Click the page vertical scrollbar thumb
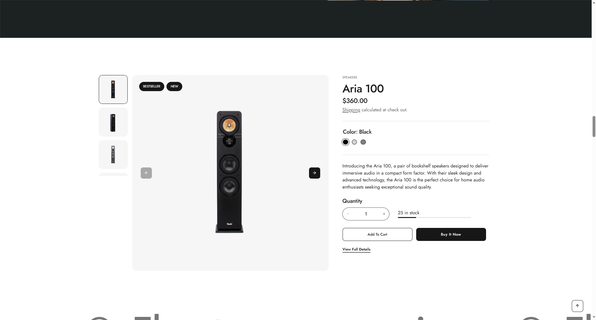This screenshot has width=596, height=320. (x=594, y=126)
